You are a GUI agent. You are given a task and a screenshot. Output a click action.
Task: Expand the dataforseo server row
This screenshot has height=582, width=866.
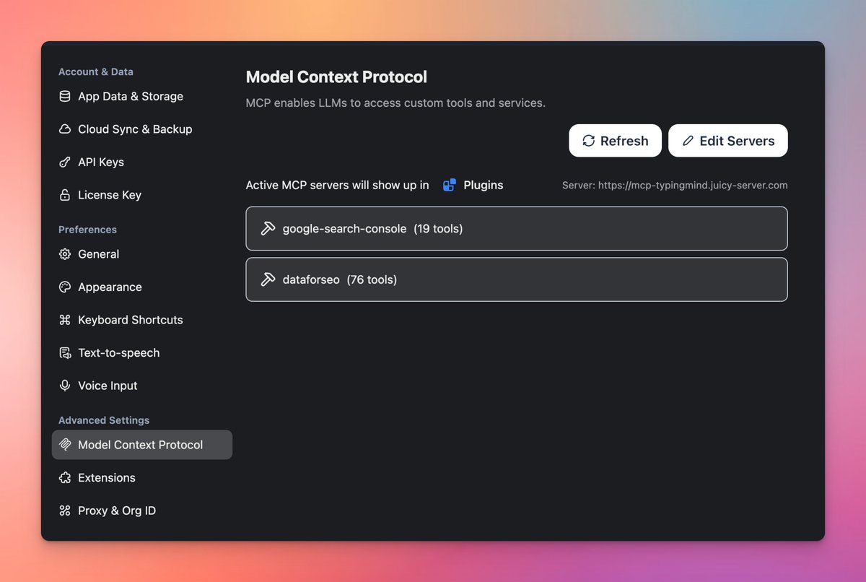click(516, 279)
